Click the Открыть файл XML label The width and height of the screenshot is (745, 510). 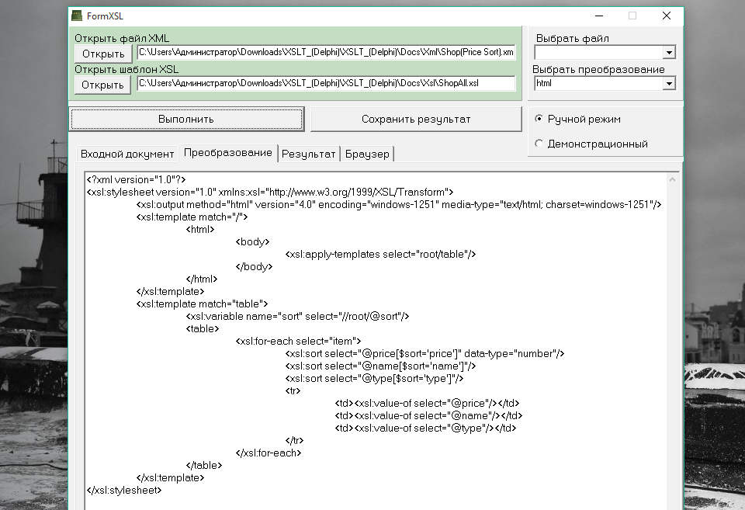coord(122,39)
